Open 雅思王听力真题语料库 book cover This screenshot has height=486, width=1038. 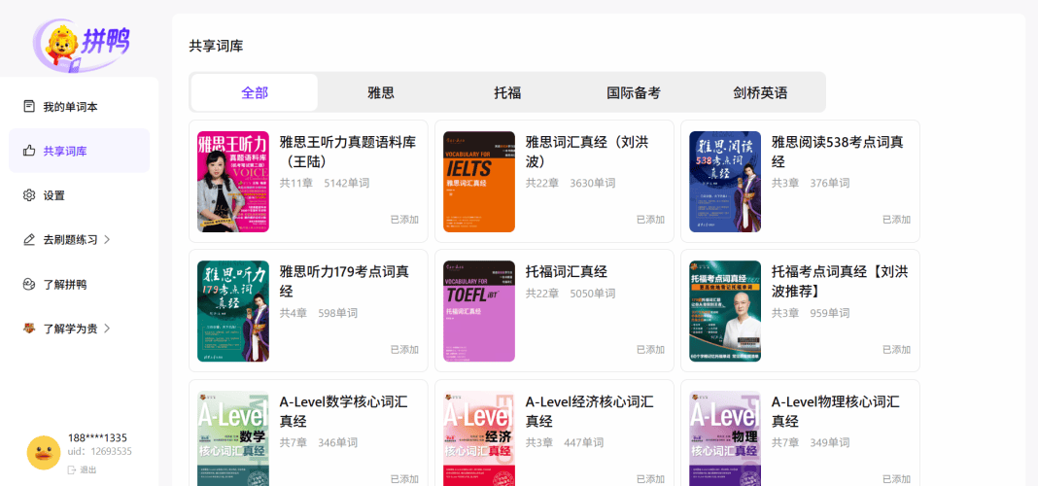point(233,182)
